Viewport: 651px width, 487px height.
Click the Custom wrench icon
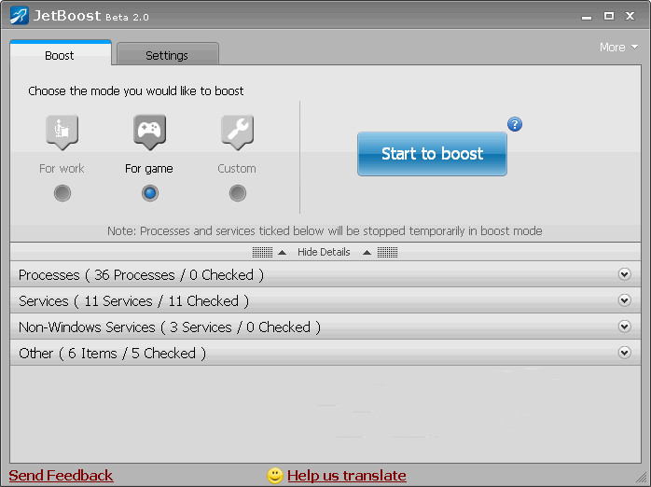click(x=237, y=132)
